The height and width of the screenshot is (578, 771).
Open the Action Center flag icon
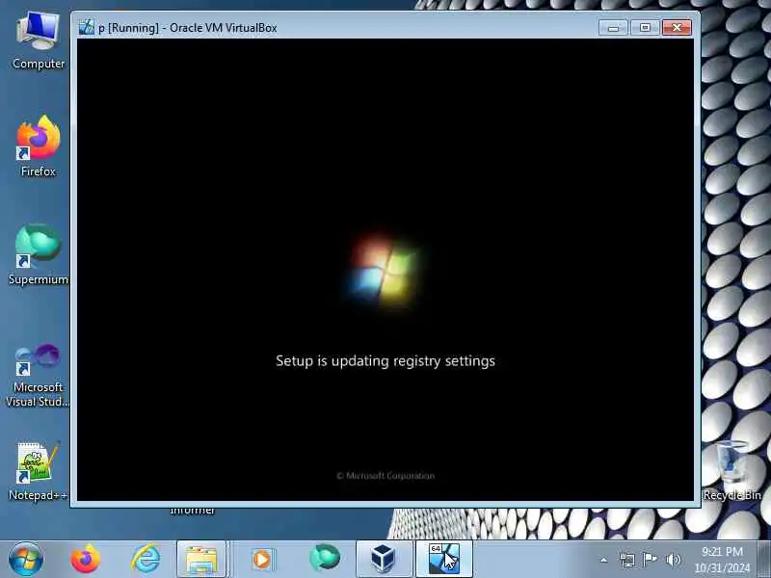[x=650, y=560]
